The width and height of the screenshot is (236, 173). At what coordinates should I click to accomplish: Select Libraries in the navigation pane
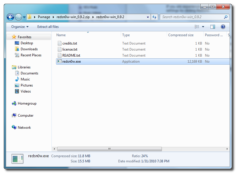[24, 67]
